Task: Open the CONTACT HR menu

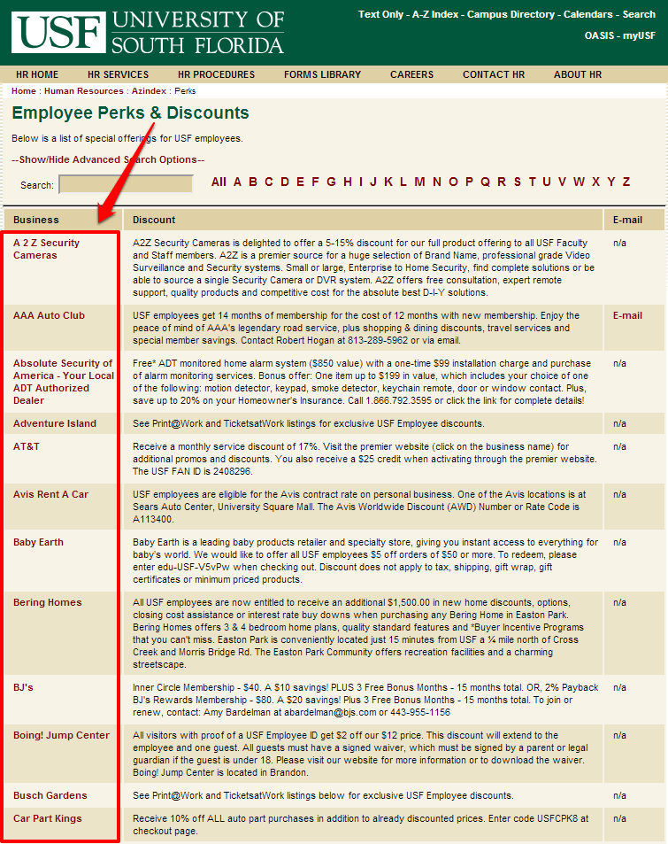Action: click(x=494, y=74)
